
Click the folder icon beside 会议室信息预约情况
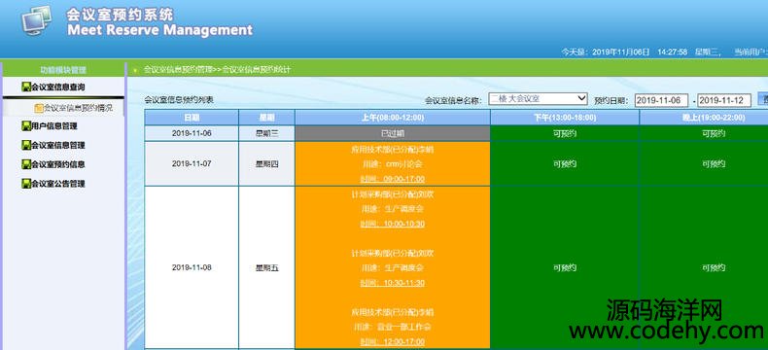click(x=39, y=108)
